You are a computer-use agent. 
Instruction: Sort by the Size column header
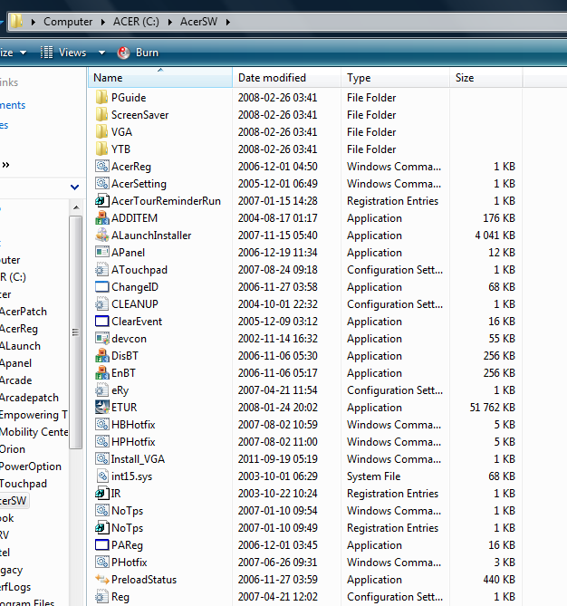486,78
